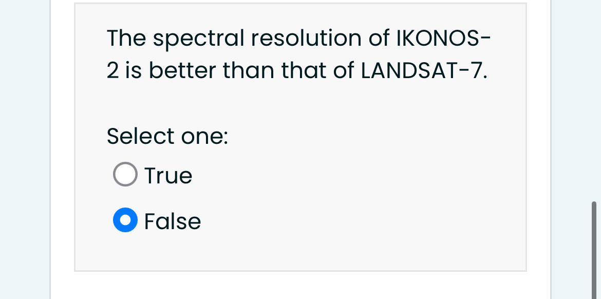Confirm False by clicking its radio button

(x=125, y=220)
